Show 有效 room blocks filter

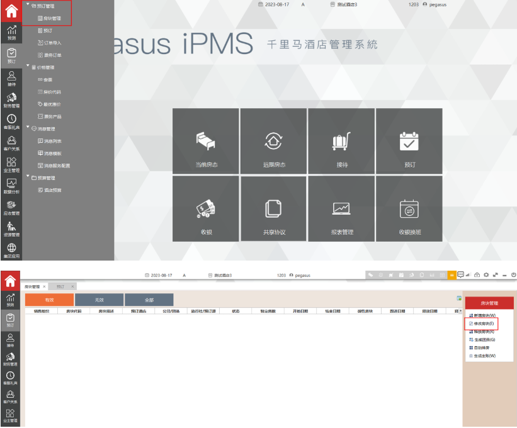coord(50,300)
